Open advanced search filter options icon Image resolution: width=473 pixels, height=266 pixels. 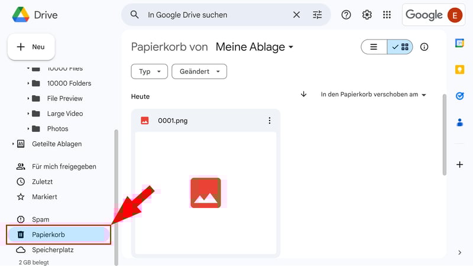[x=318, y=15]
